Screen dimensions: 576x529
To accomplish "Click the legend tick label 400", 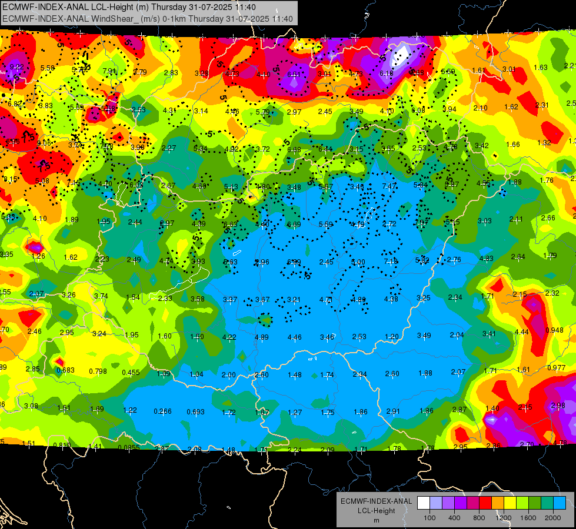I will (454, 518).
